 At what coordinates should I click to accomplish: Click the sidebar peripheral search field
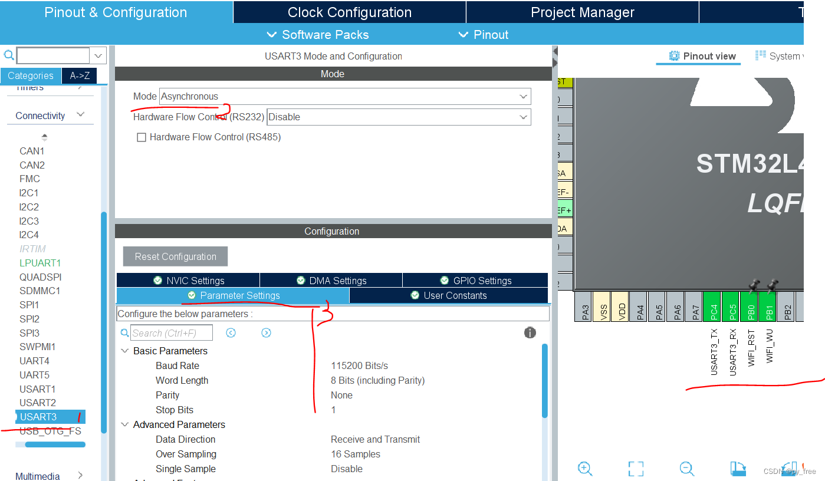[x=53, y=55]
